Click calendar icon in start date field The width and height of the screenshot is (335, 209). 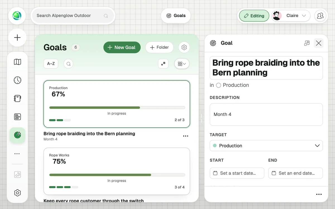tap(215, 173)
